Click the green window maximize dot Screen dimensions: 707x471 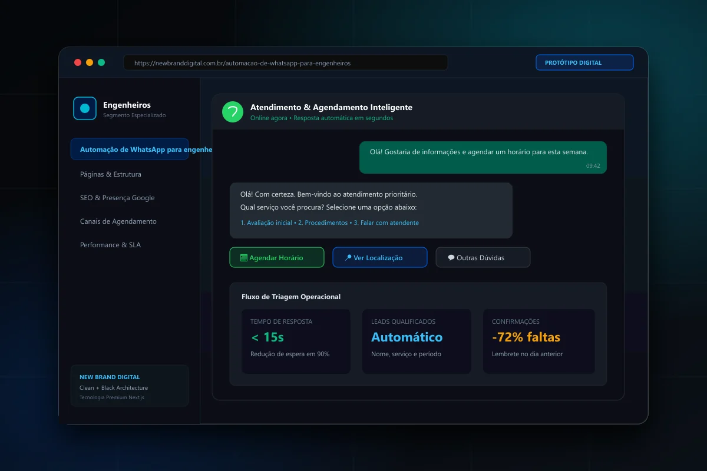[101, 62]
